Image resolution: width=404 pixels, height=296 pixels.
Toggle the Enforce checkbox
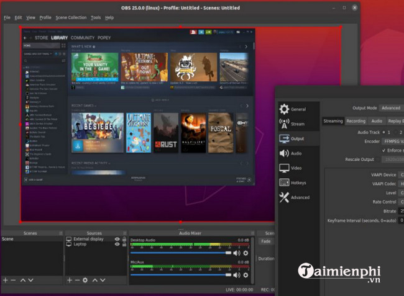click(x=383, y=150)
